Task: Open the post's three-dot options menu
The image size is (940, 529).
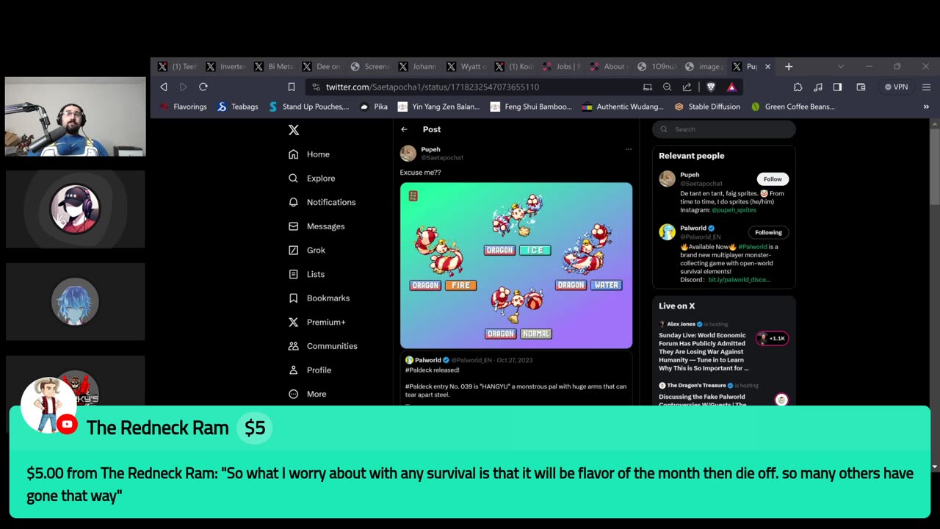Action: coord(629,149)
